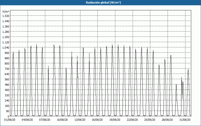Click the 28/08/20 date label

[x=167, y=120]
